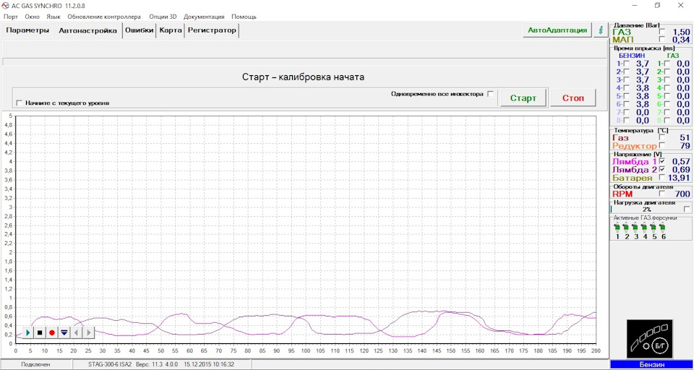This screenshot has width=694, height=370.
Task: Click the RPM value 700
Action: tap(682, 194)
